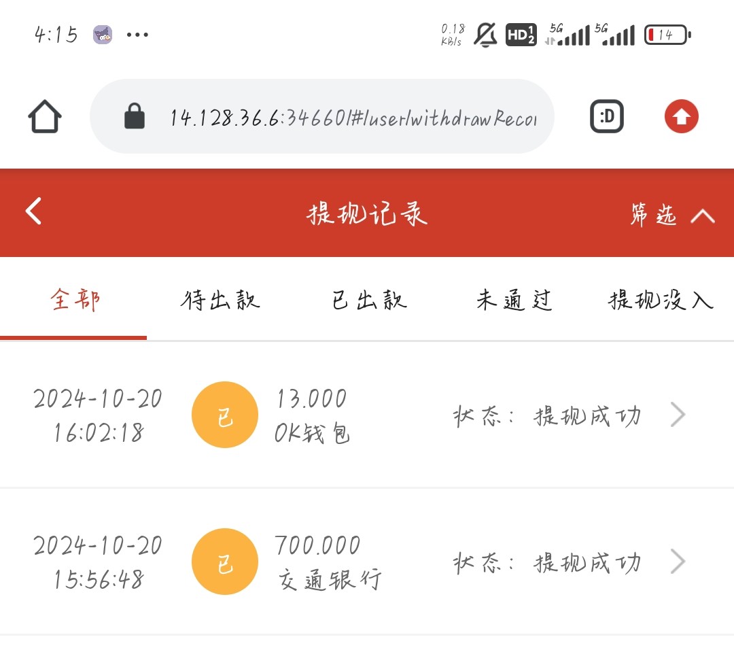Viewport: 734px width, 652px height.
Task: Tap the three-dot status bar icon
Action: [x=137, y=35]
